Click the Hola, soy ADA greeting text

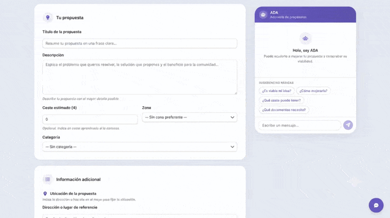pyautogui.click(x=305, y=51)
